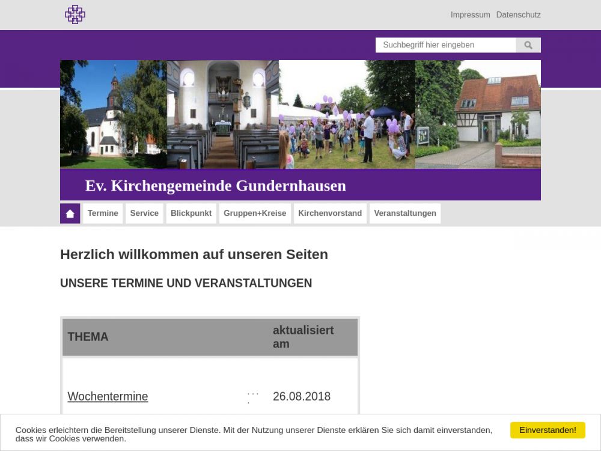601x451 pixels.
Task: Open the Termine menu item
Action: tap(103, 213)
